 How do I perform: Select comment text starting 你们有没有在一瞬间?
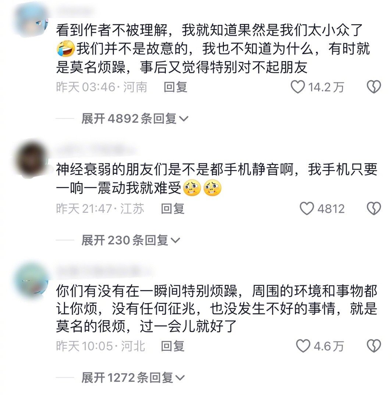coord(216,308)
